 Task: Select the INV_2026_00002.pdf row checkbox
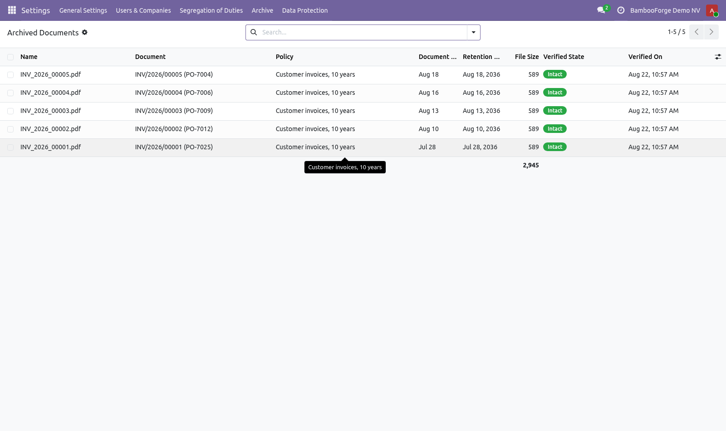pyautogui.click(x=10, y=129)
